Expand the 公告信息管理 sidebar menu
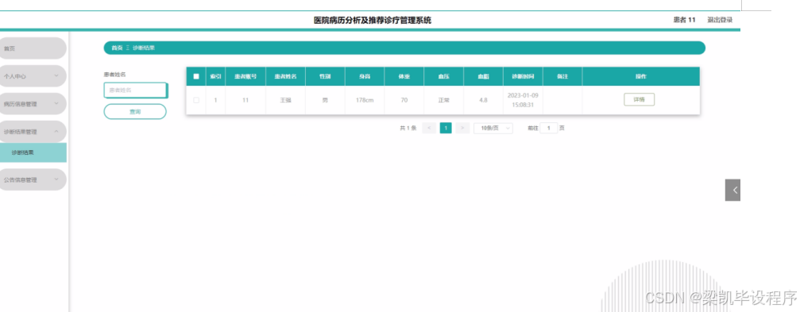 click(x=33, y=179)
